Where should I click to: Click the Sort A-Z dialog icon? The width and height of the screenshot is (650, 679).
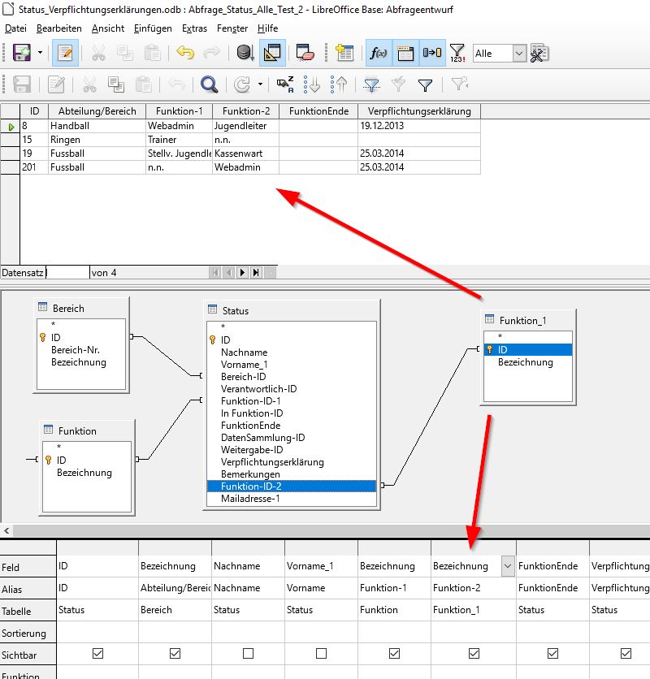[x=285, y=84]
